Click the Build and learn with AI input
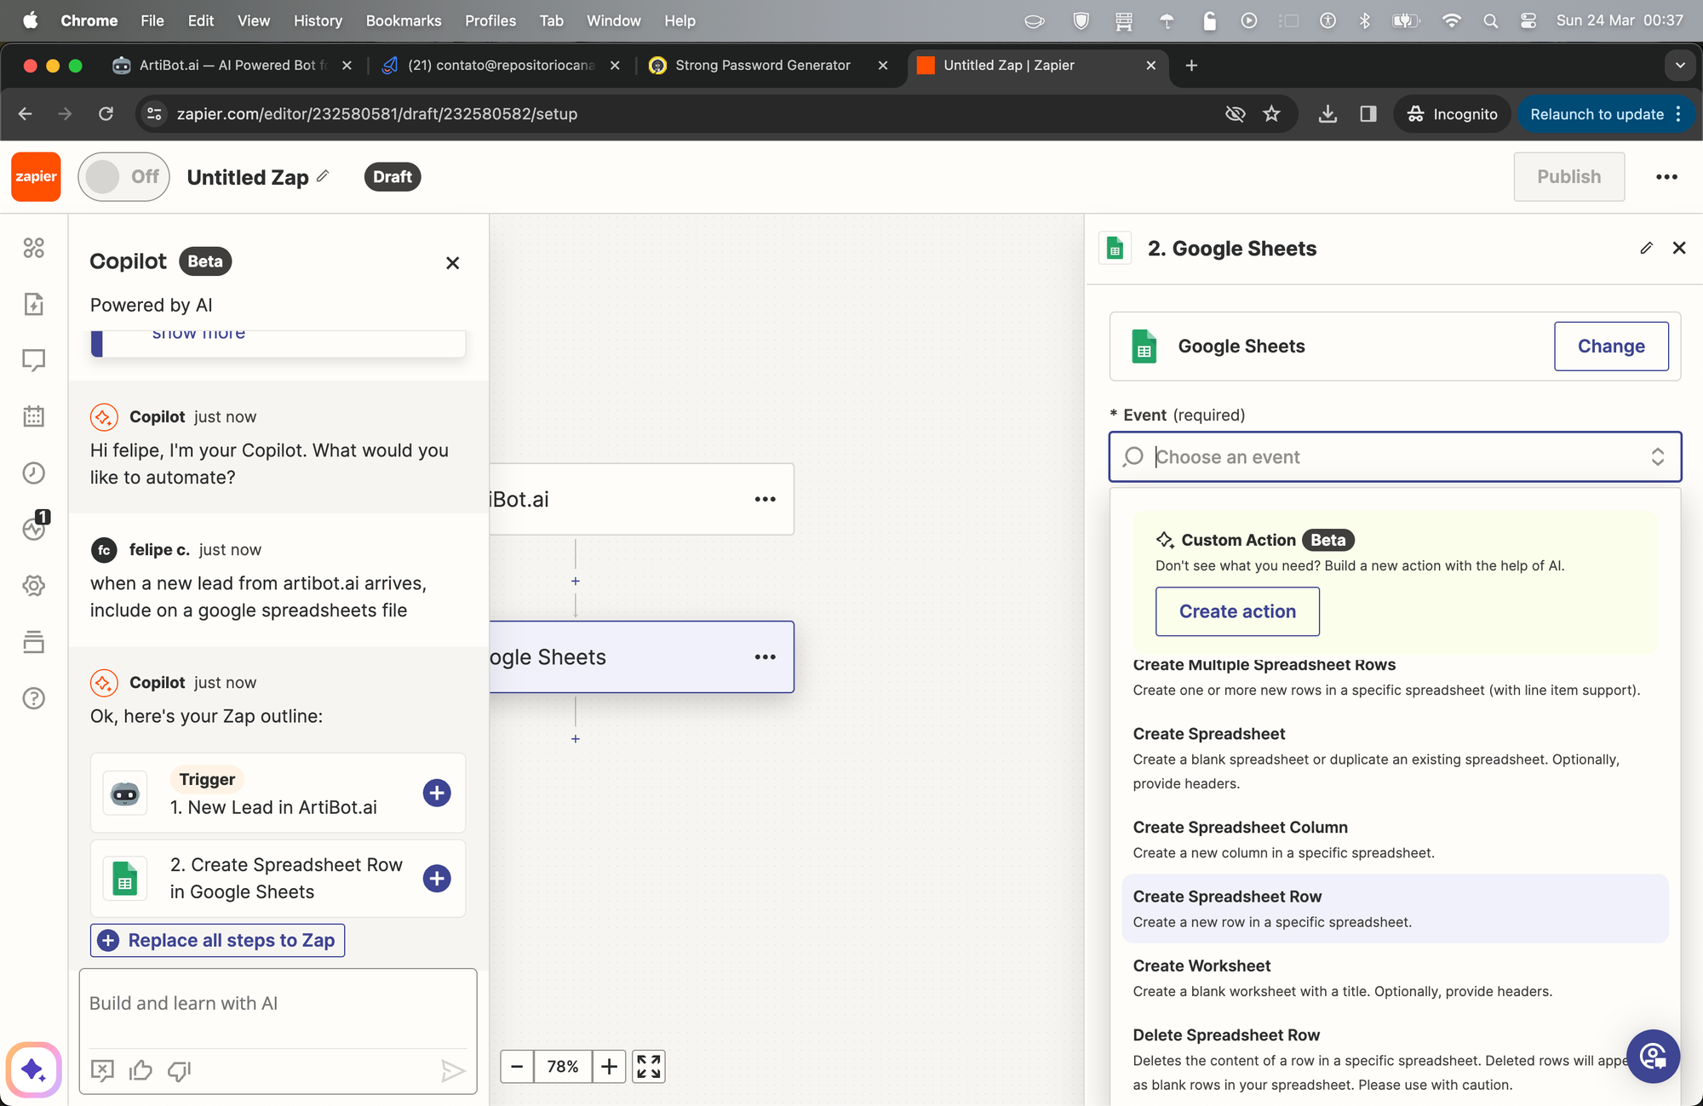 [x=278, y=1004]
